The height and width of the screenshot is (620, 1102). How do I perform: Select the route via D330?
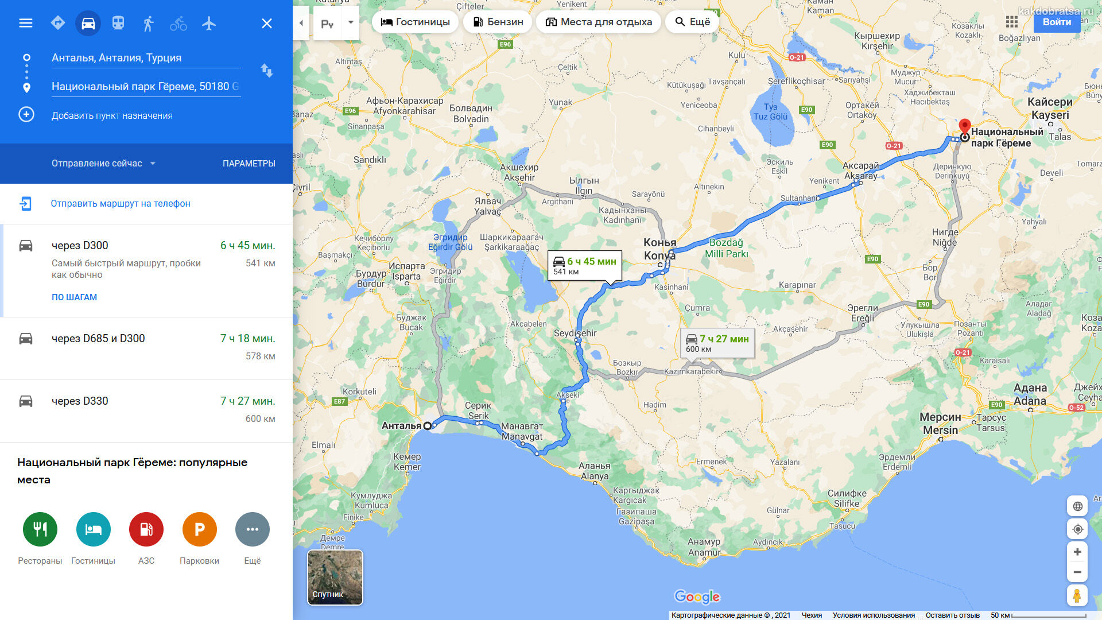[x=146, y=410]
